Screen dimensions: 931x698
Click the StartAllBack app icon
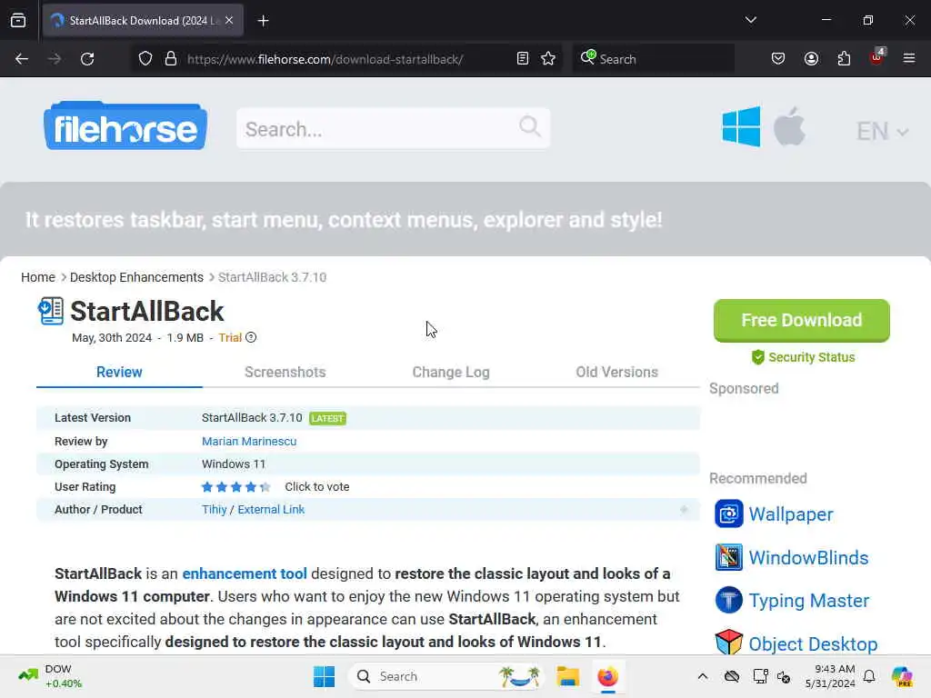[x=51, y=311]
